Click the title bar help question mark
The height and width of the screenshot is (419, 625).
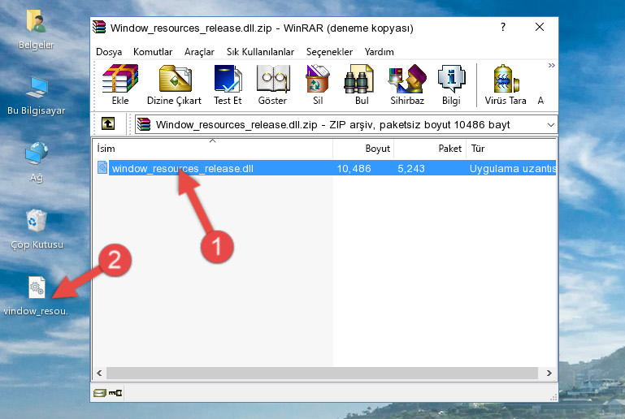pos(503,27)
